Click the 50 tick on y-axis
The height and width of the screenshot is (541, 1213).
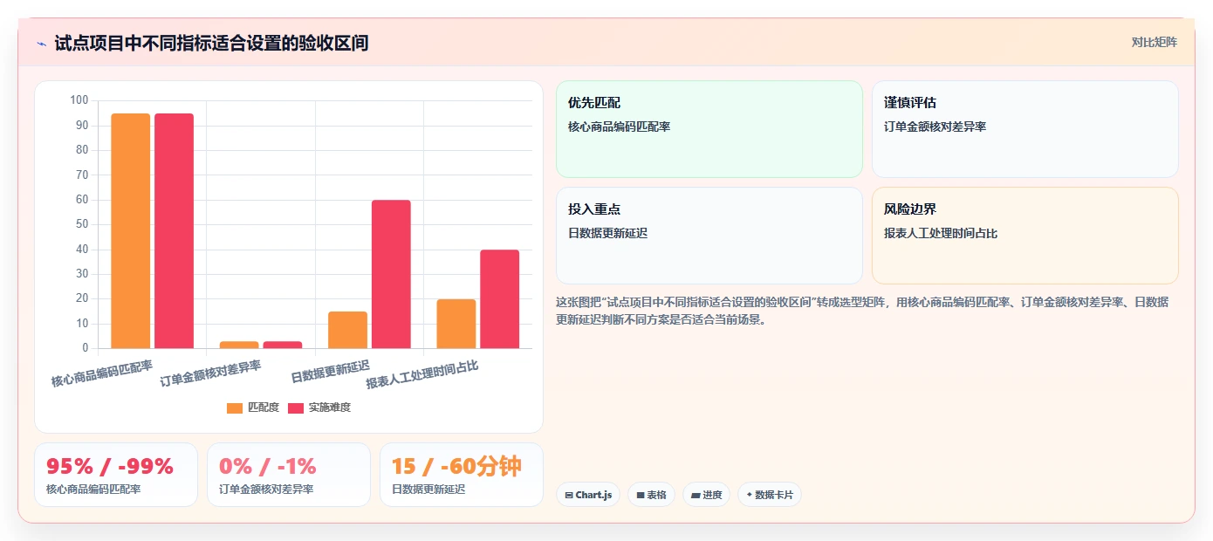pyautogui.click(x=82, y=224)
